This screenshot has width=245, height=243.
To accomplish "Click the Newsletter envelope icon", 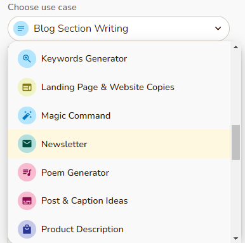I will (27, 144).
